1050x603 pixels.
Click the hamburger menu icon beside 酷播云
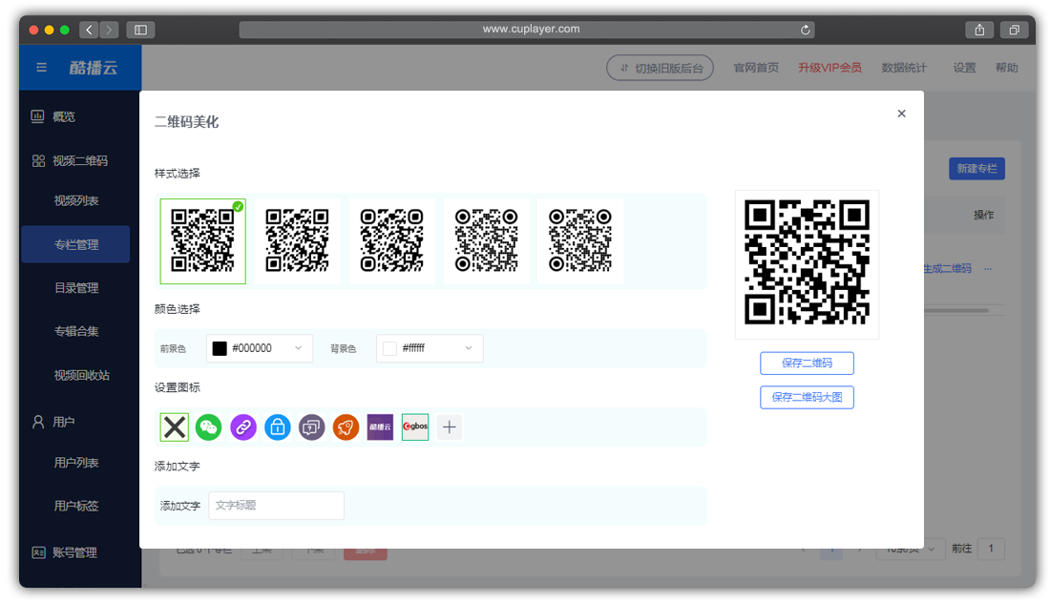[41, 68]
